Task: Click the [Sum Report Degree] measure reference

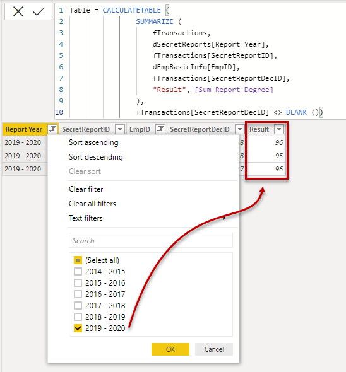Action: (234, 90)
